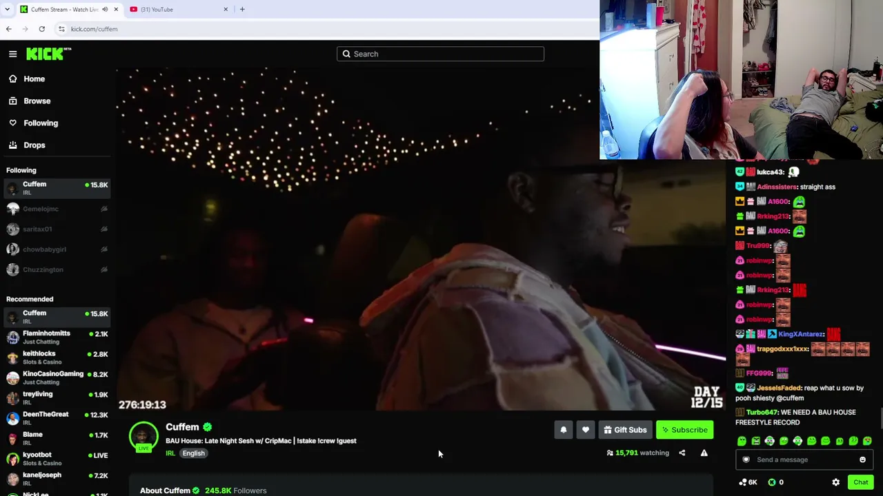Open offline channel saritax01
The image size is (883, 496).
click(x=57, y=229)
